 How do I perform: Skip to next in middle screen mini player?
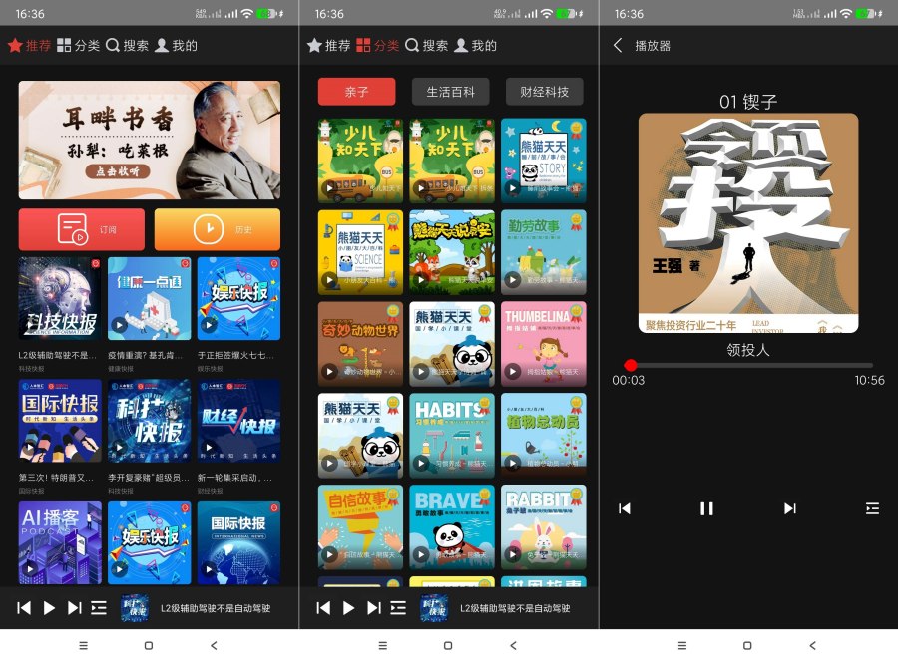pyautogui.click(x=374, y=608)
